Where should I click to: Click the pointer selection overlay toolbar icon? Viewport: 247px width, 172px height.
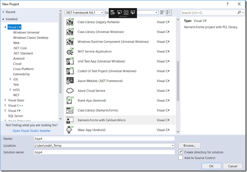tap(119, 12)
